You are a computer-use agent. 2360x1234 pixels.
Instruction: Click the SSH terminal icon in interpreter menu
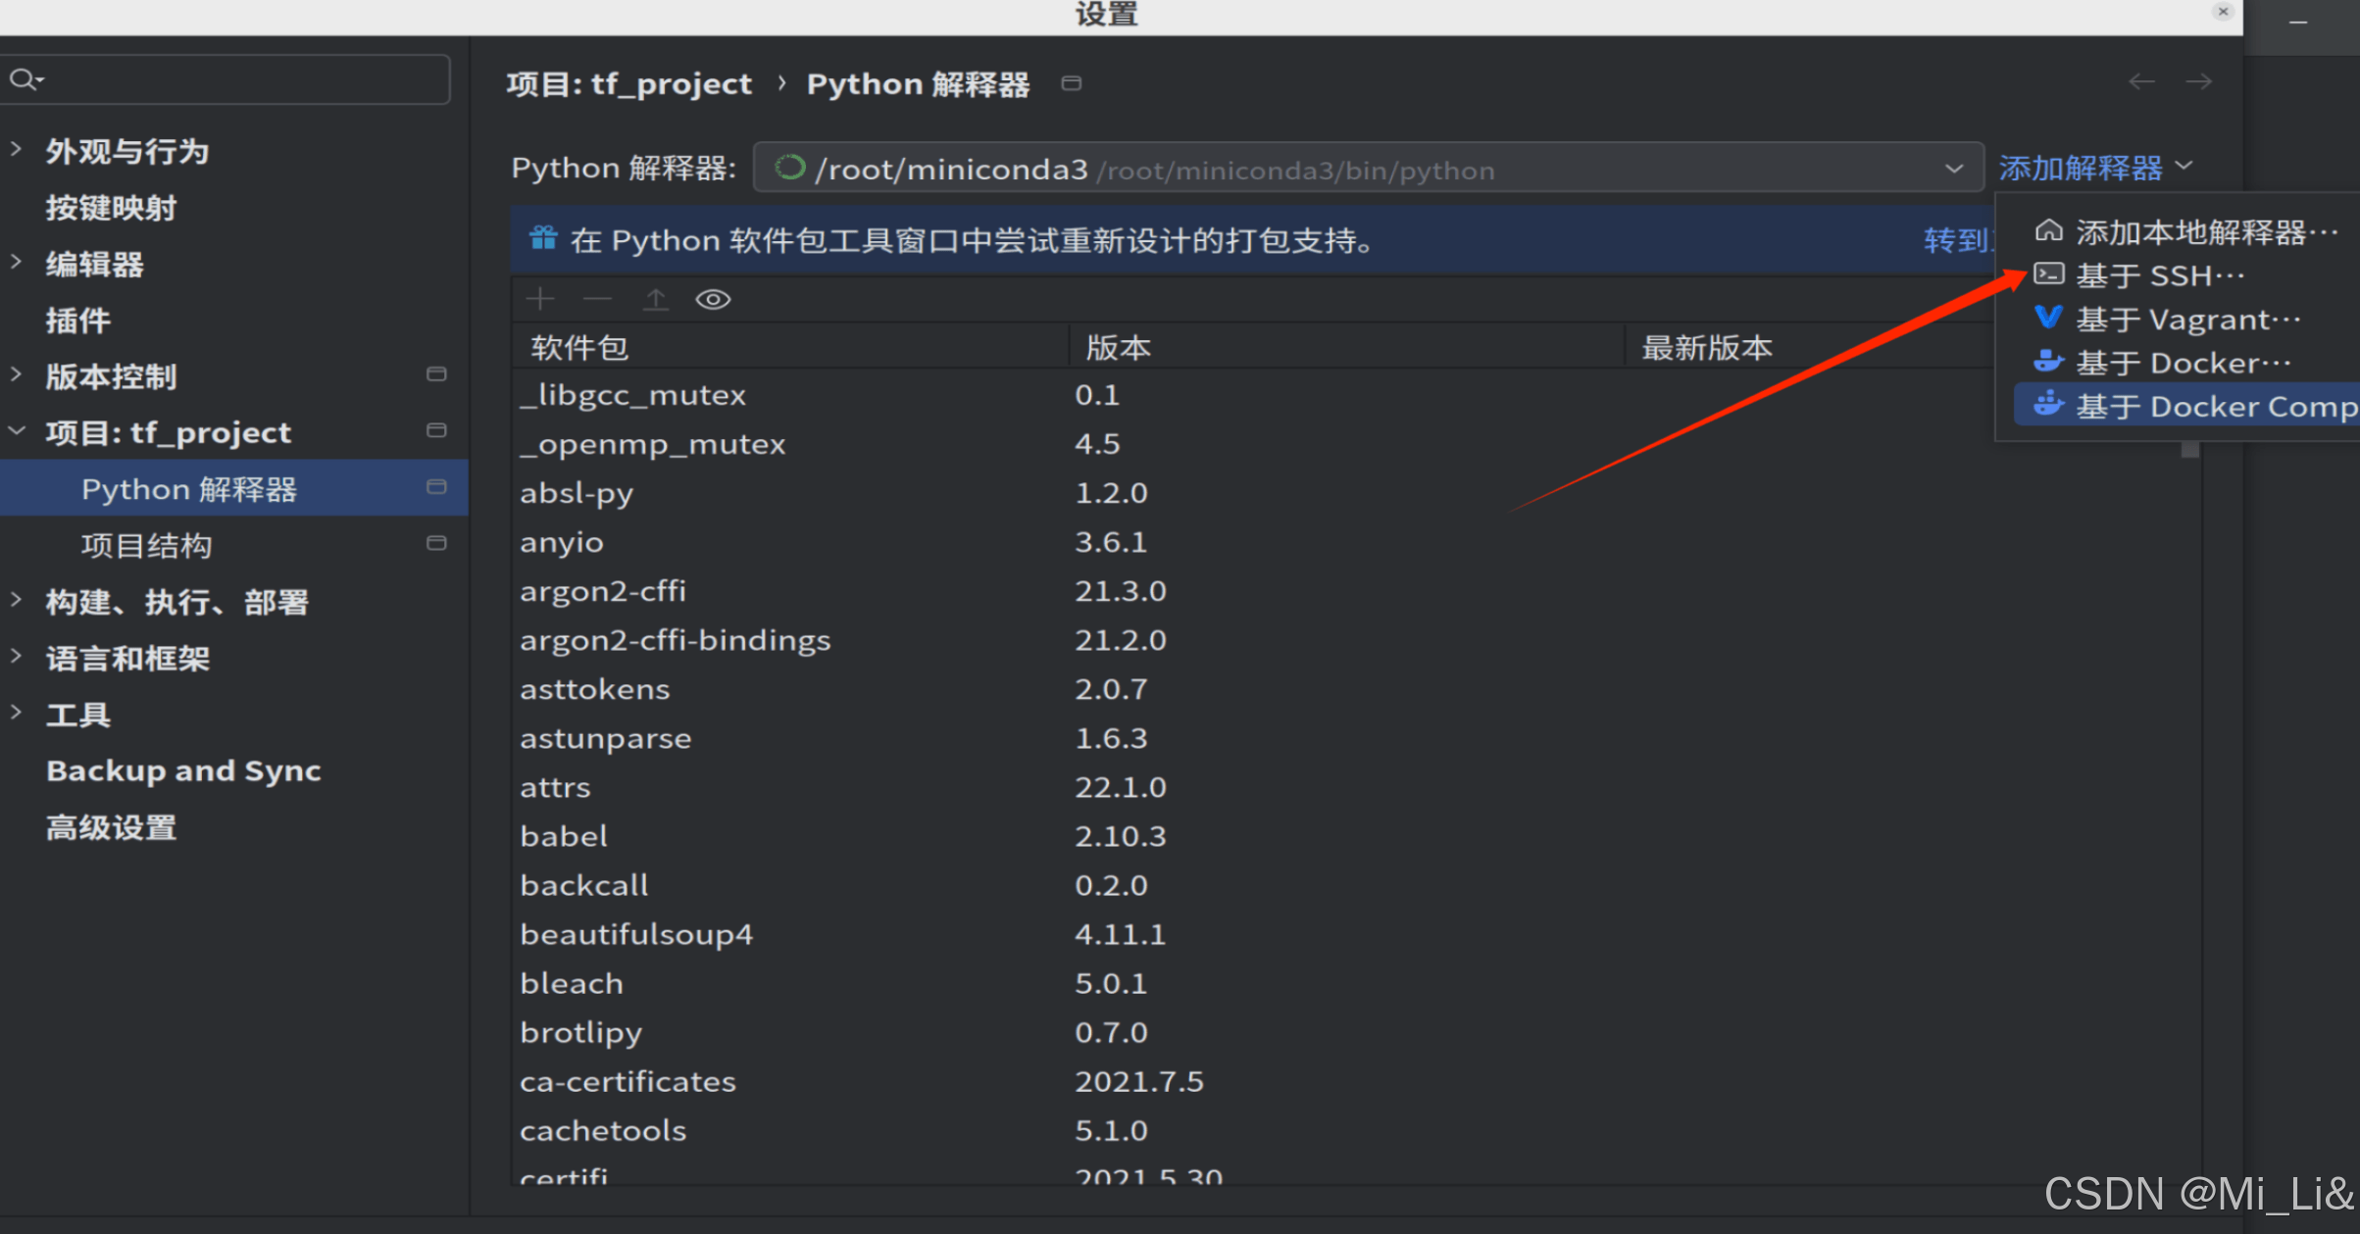[2049, 274]
